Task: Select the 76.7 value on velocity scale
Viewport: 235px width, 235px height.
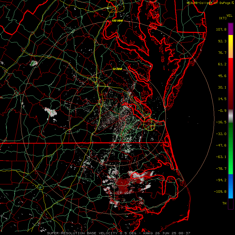Action: 222,52
